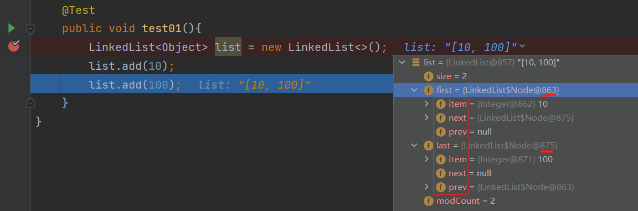638x211 pixels.
Task: Click the list variable stack icon
Action: point(416,63)
